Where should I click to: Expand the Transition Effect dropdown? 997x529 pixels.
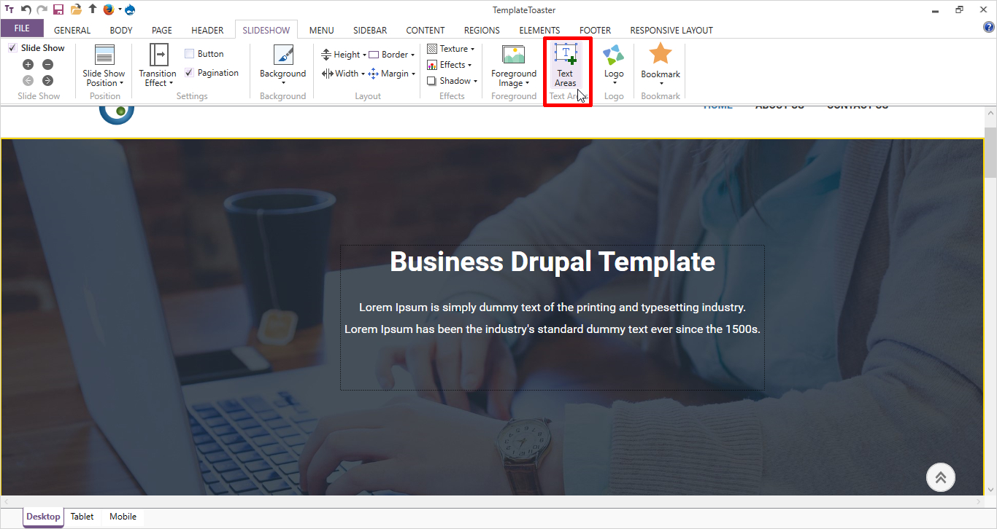click(158, 78)
